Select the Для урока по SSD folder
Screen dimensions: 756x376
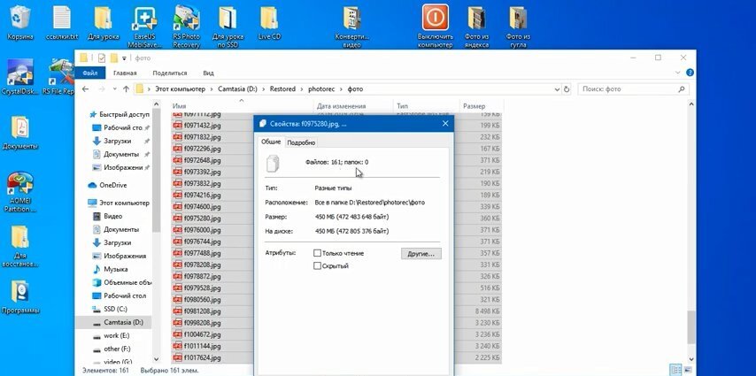pyautogui.click(x=228, y=26)
